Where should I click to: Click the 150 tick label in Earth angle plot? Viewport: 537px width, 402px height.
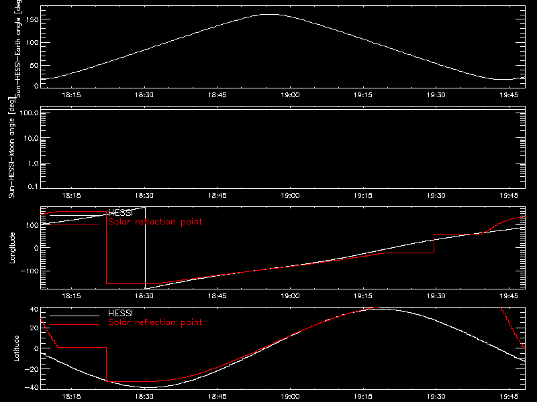point(32,19)
